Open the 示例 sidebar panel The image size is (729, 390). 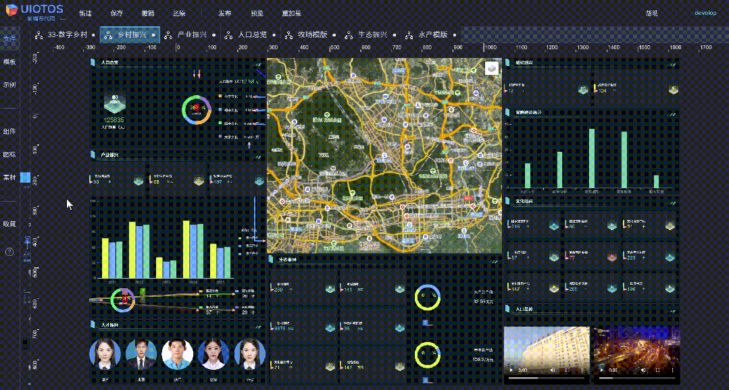point(9,85)
